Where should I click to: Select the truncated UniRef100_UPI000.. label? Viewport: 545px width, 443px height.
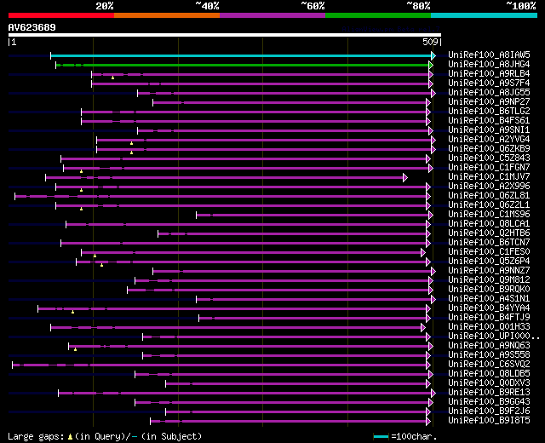494,337
